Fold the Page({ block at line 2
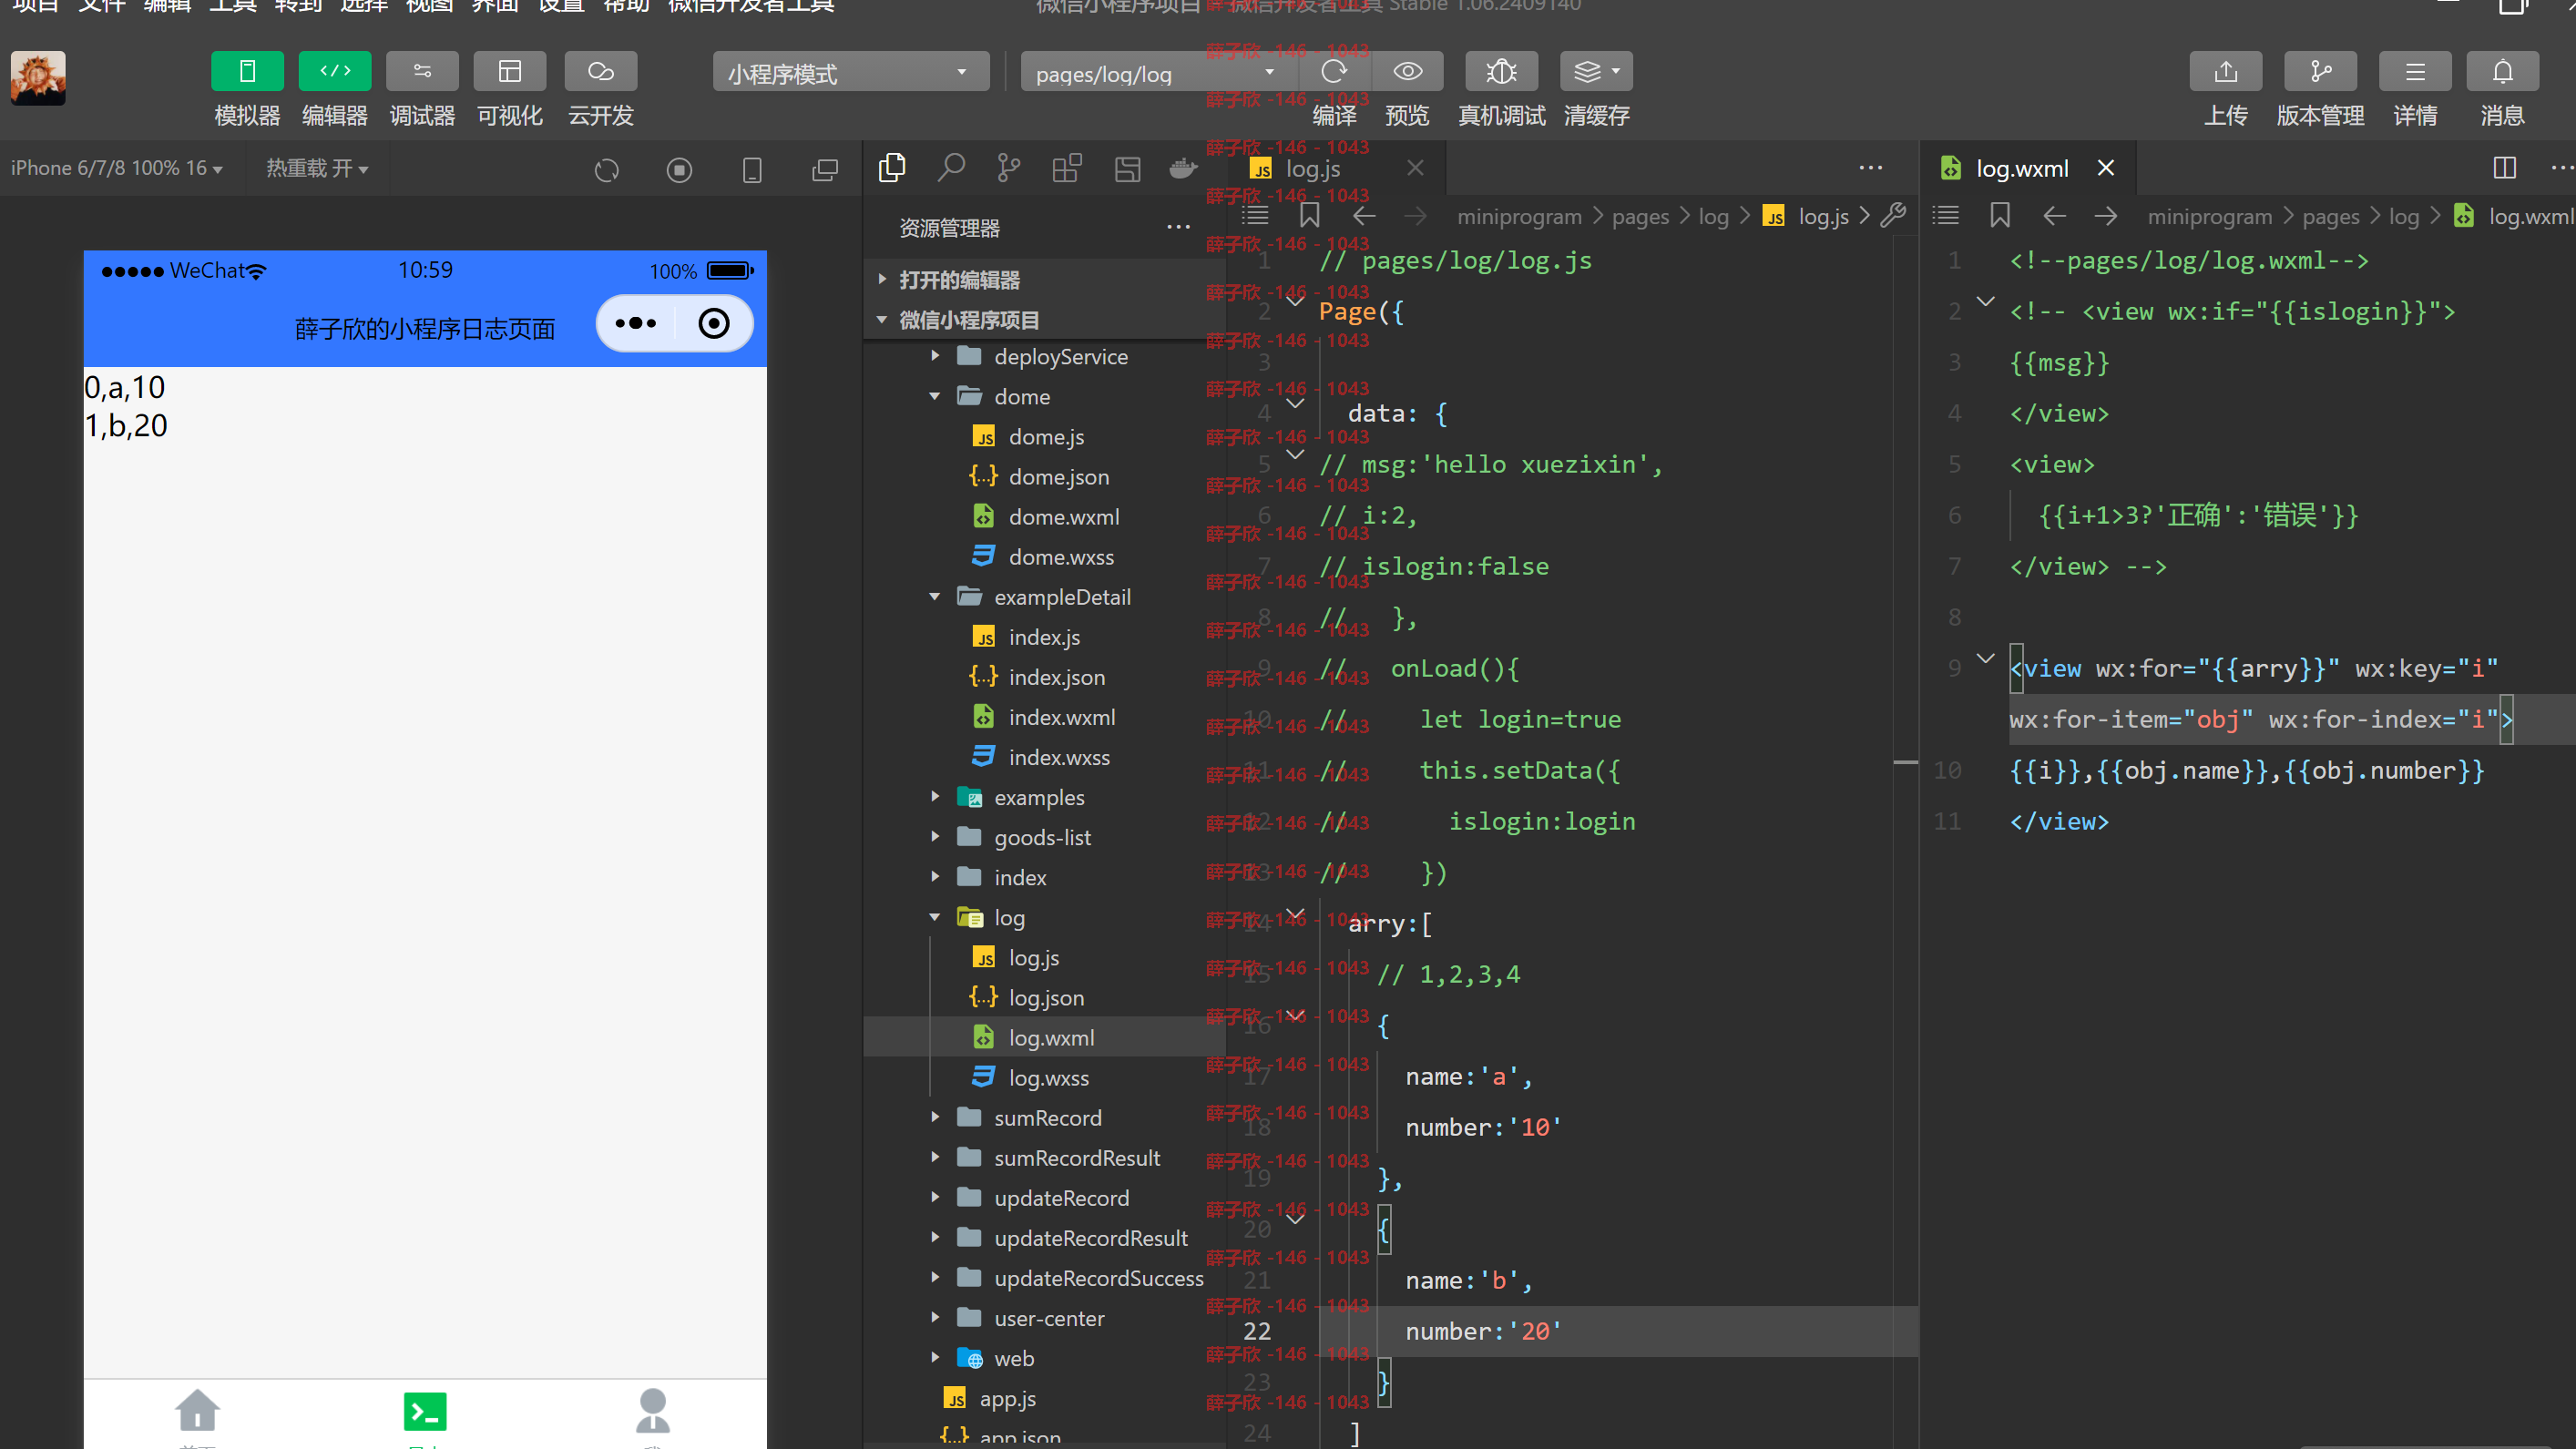Screen dimensions: 2576x1449 (1295, 299)
